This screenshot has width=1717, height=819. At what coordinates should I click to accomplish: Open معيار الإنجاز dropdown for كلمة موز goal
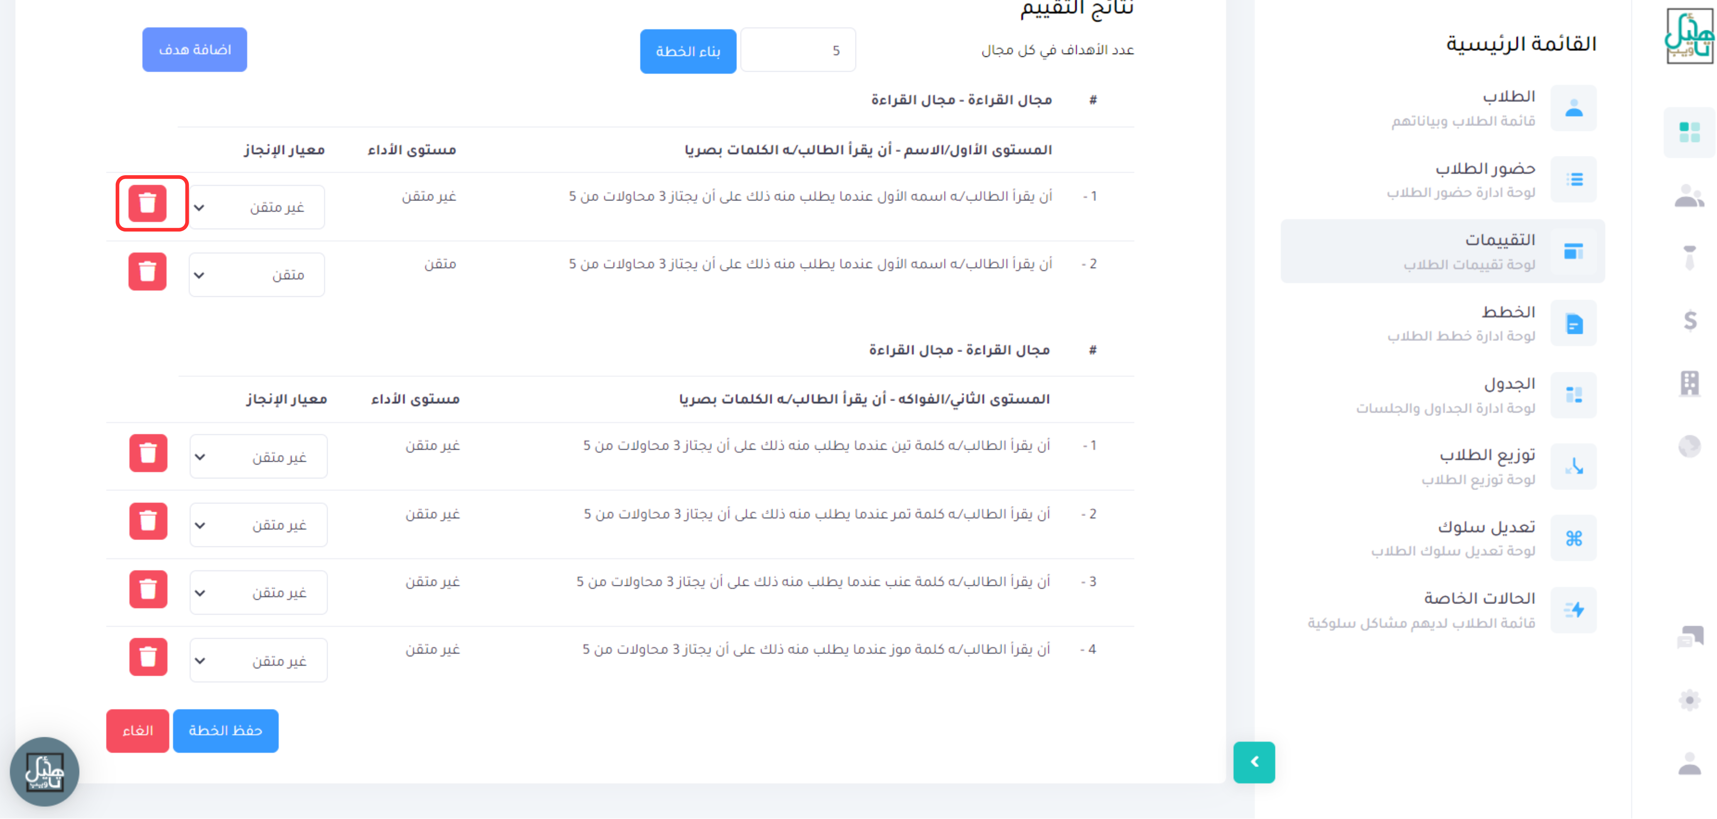pyautogui.click(x=259, y=661)
